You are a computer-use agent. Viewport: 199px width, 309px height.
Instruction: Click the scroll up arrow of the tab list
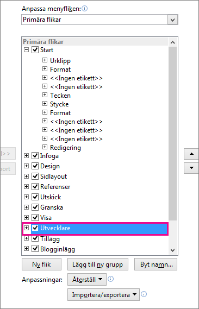172,42
